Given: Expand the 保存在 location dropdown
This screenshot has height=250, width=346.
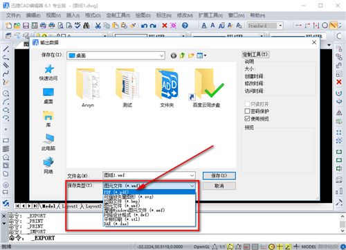Looking at the screenshot, I should click(x=162, y=55).
